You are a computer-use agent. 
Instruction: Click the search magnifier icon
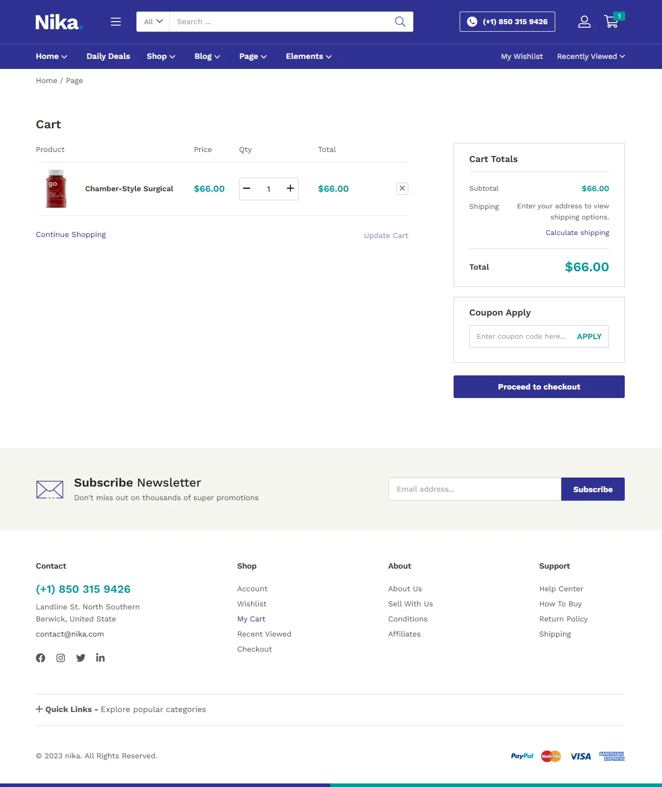point(400,22)
